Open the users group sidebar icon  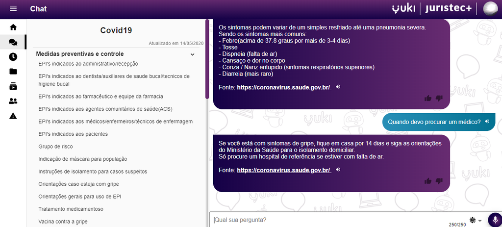click(x=13, y=101)
